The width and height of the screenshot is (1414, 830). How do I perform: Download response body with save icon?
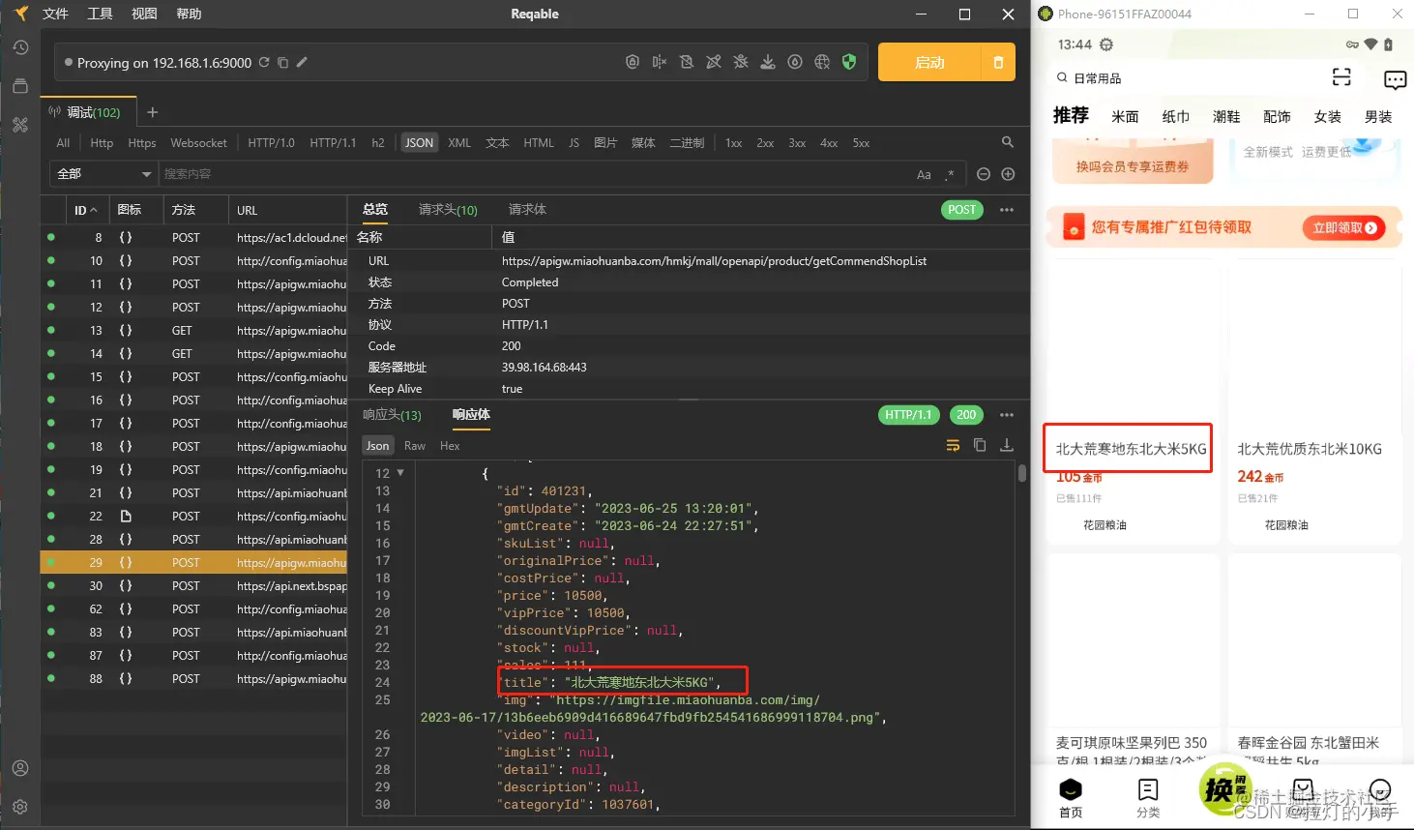(x=1007, y=445)
